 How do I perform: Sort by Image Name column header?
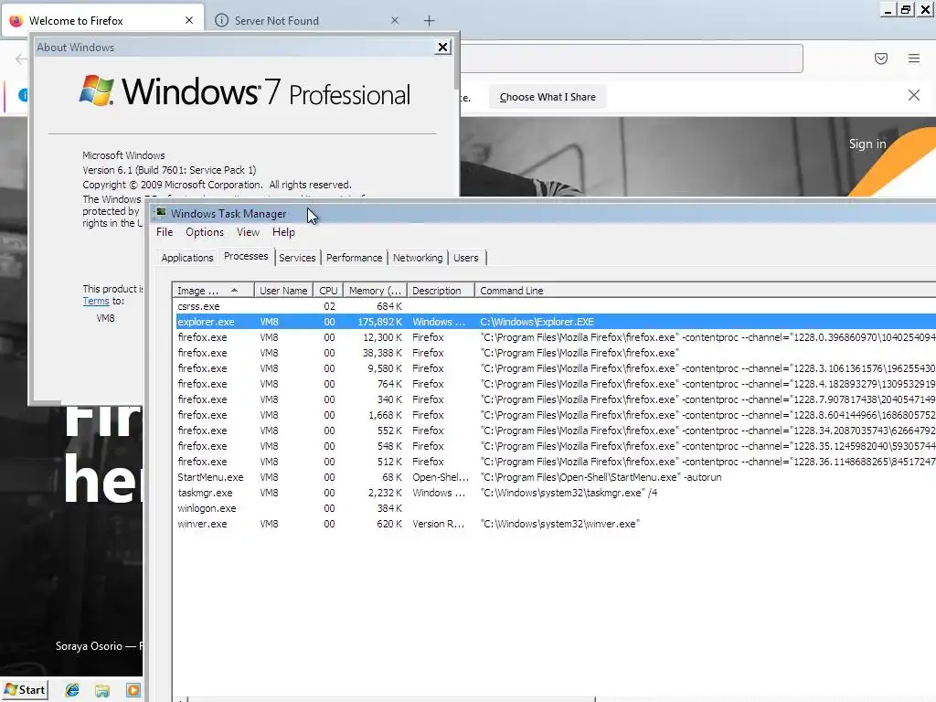[x=213, y=291]
